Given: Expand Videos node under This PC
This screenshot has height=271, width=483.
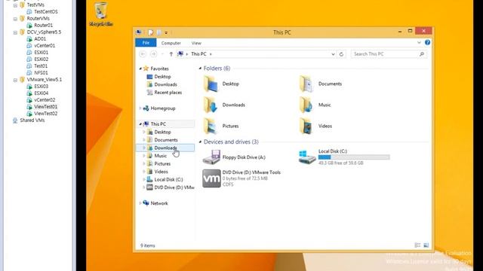Looking at the screenshot, I should click(x=144, y=172).
